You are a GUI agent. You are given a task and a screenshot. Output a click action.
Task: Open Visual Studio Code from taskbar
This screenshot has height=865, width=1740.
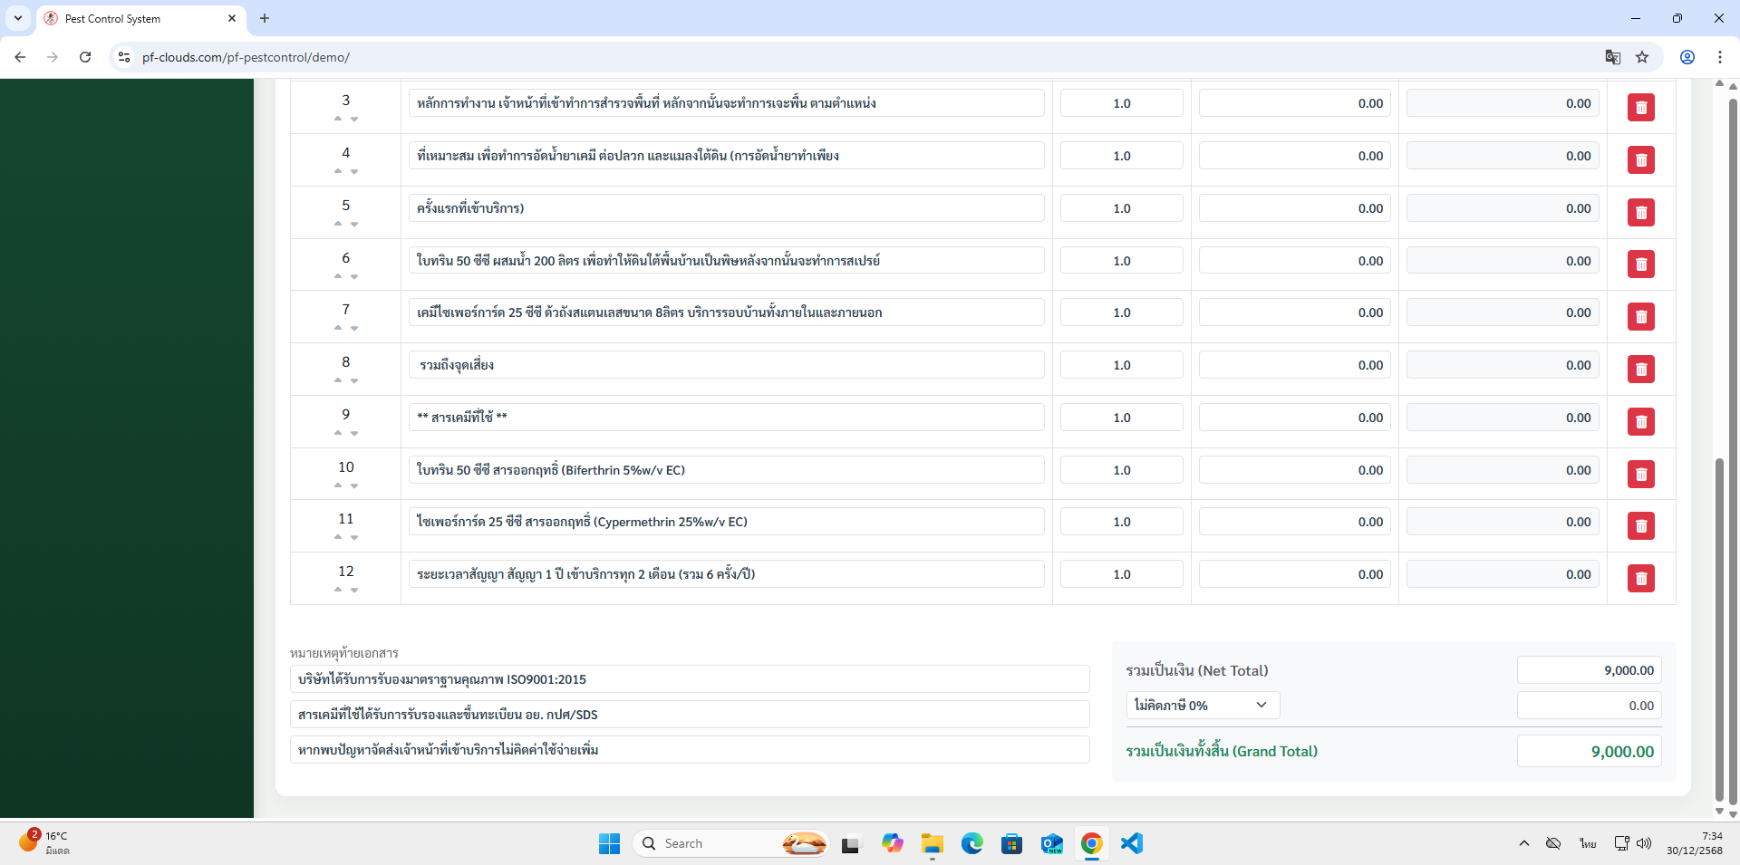(x=1131, y=843)
